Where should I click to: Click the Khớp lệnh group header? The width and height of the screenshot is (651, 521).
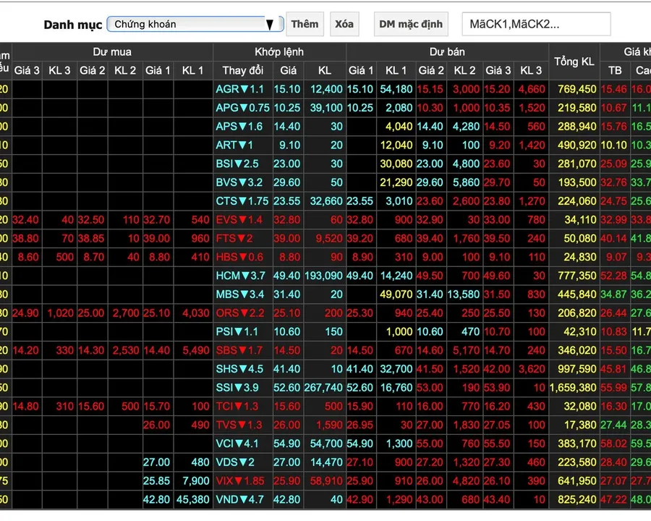point(279,52)
